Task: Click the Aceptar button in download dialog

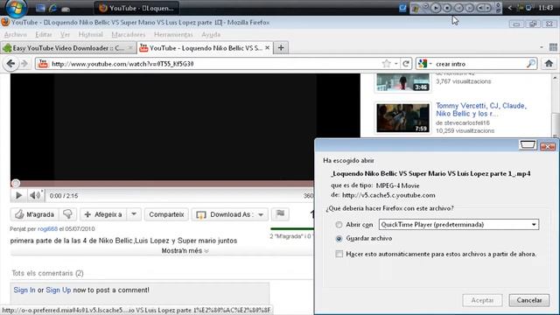Action: point(482,300)
